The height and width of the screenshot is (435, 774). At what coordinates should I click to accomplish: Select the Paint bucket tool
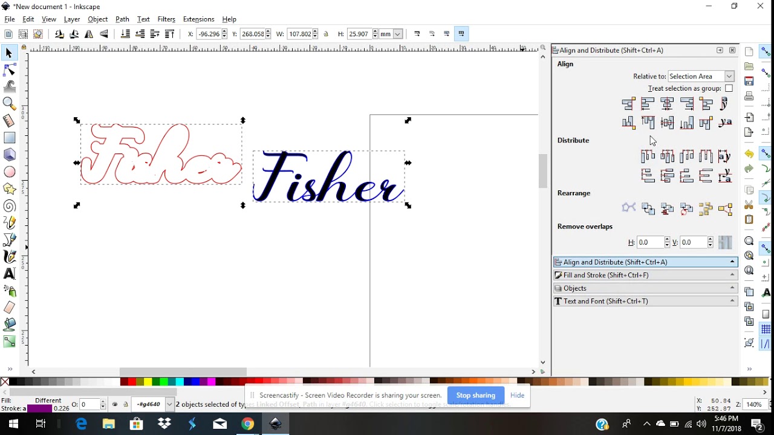click(9, 324)
